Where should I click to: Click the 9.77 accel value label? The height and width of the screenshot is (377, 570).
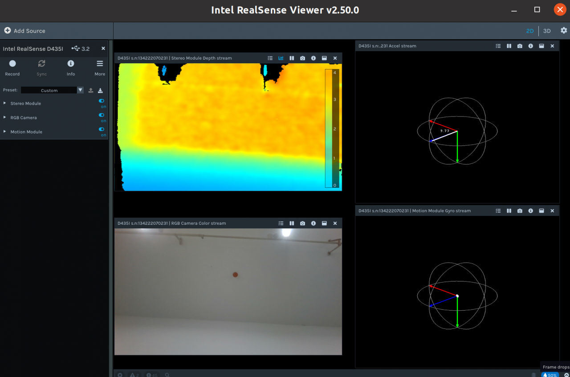pos(444,131)
